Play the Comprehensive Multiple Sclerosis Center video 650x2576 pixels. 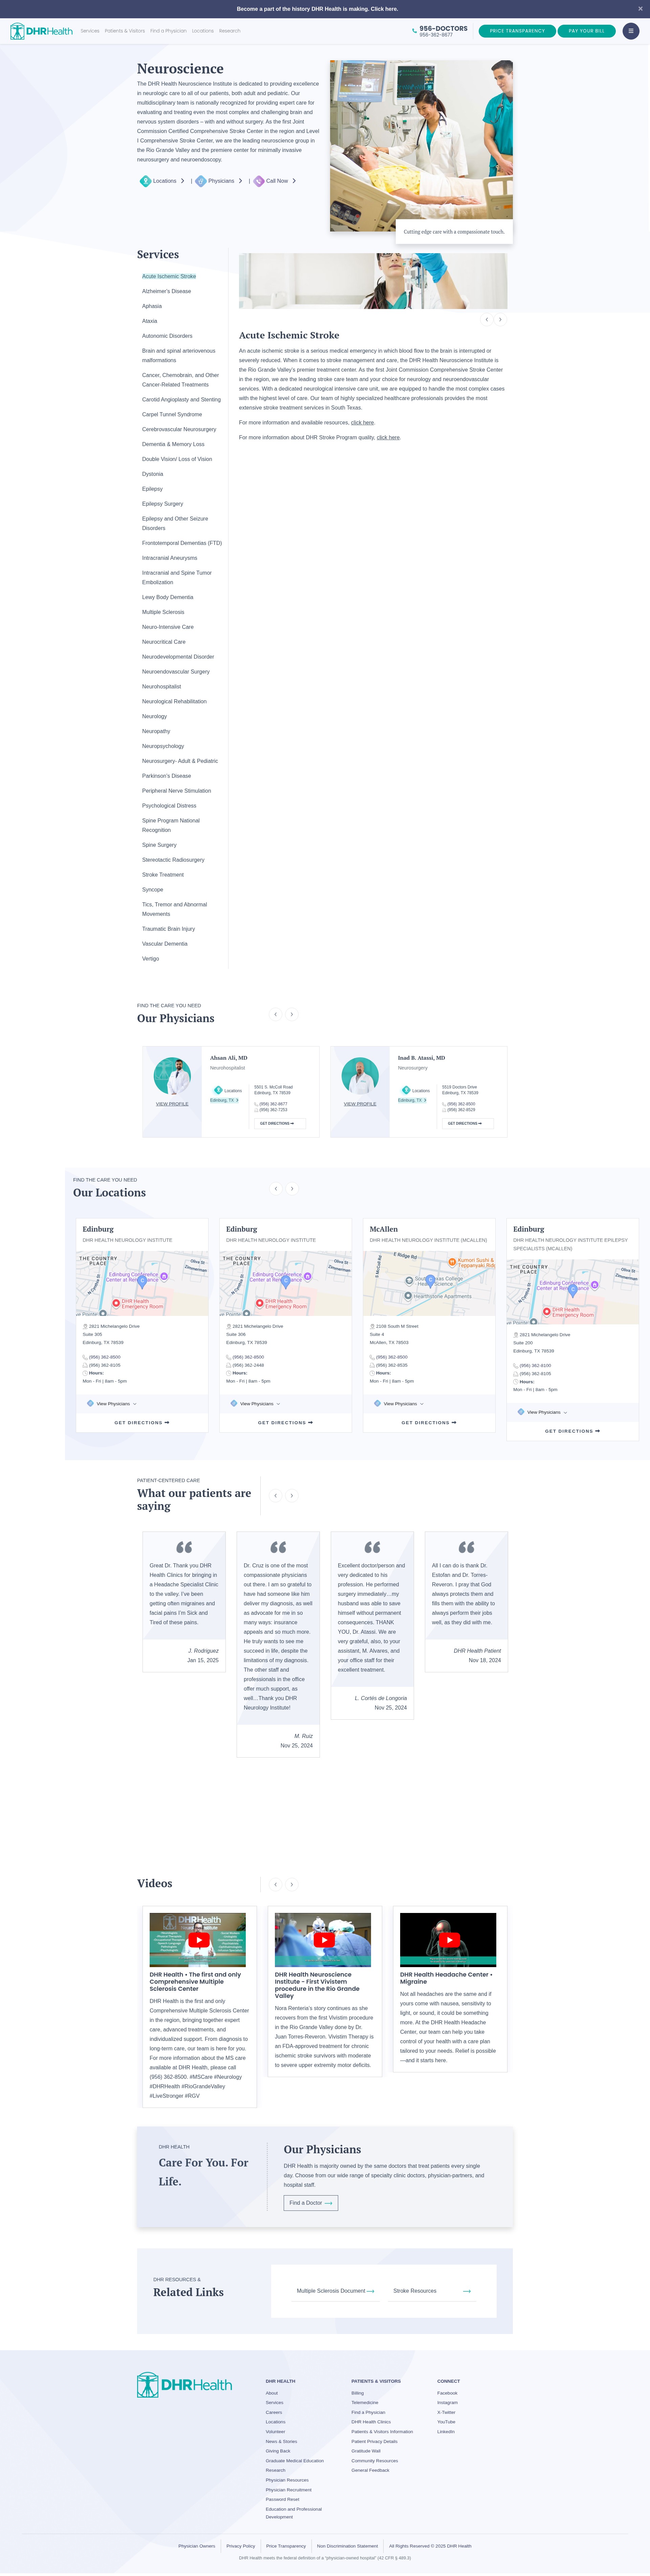click(x=198, y=1940)
